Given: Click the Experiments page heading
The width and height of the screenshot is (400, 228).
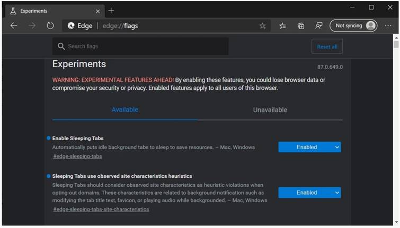Looking at the screenshot, I should click(79, 64).
